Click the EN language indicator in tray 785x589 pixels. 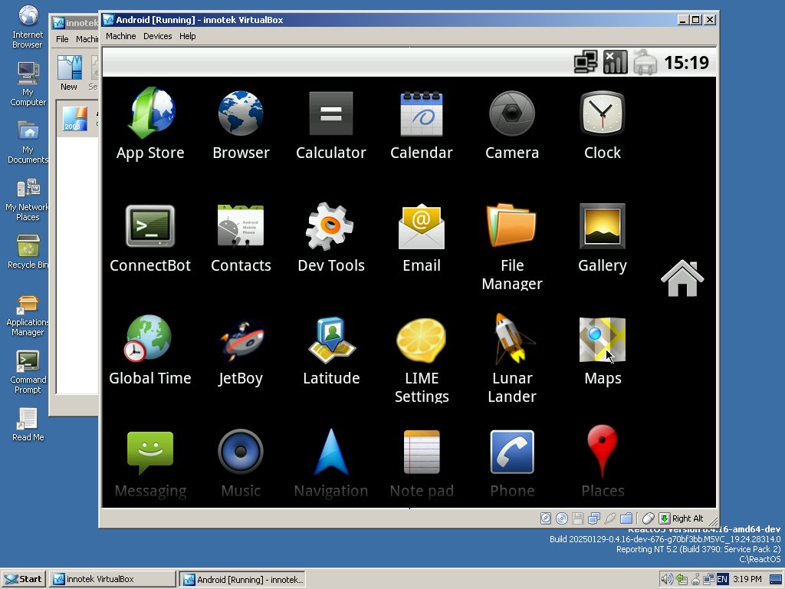point(722,580)
